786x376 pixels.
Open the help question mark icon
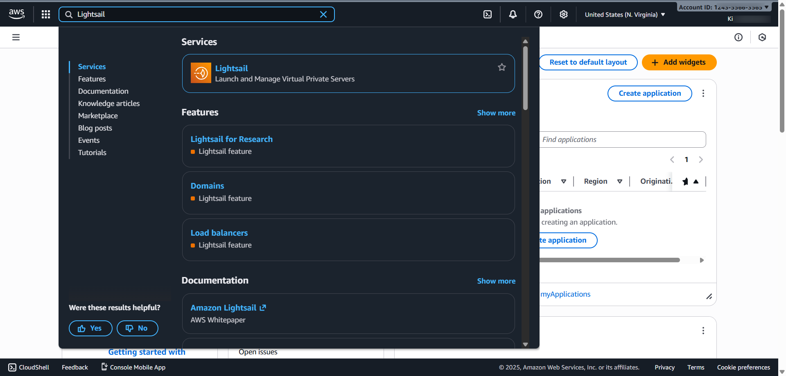(538, 14)
